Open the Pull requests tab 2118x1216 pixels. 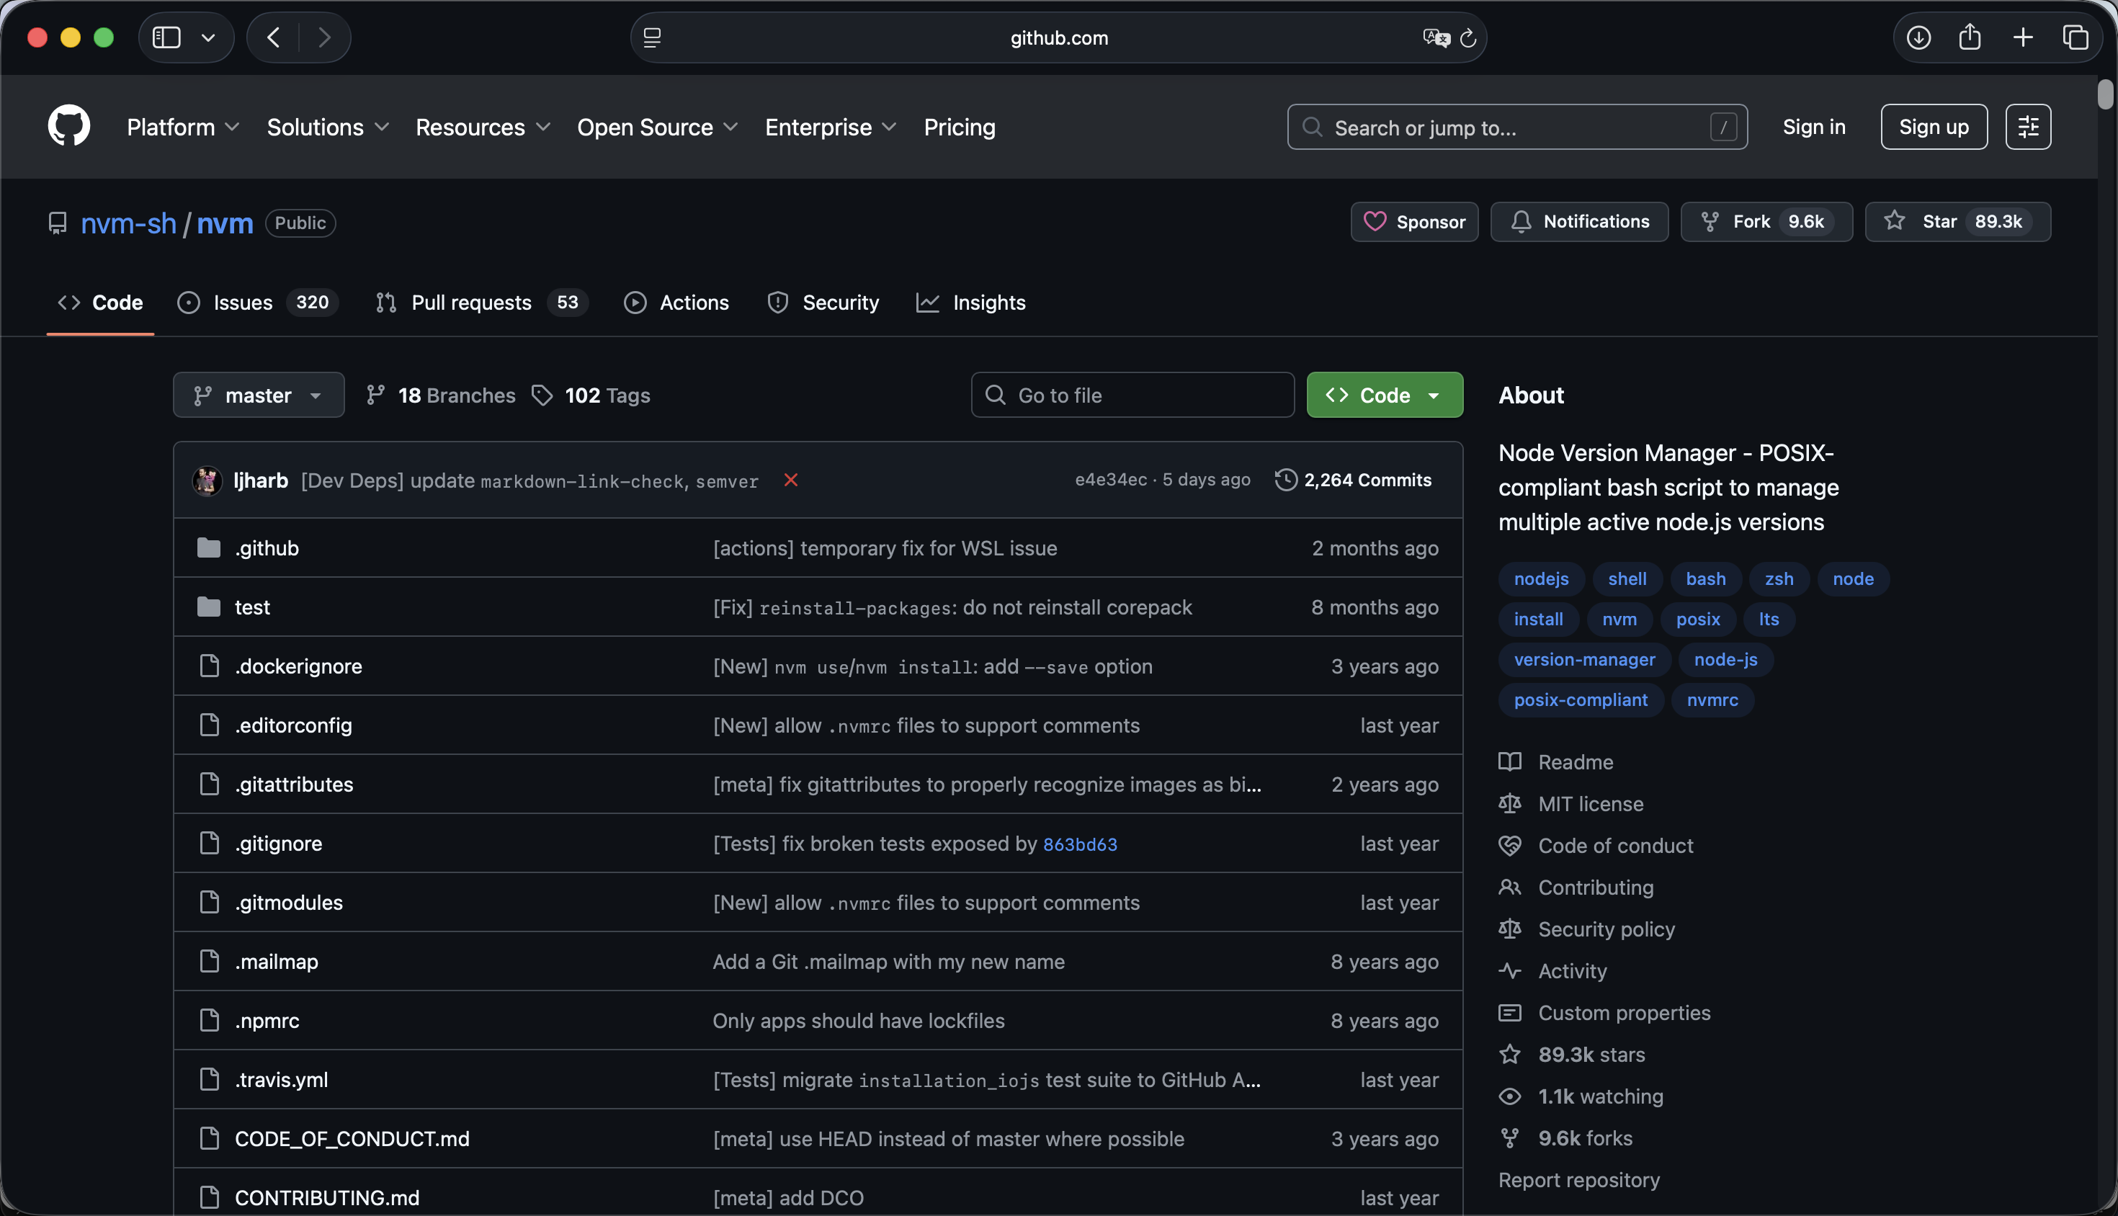tap(471, 303)
